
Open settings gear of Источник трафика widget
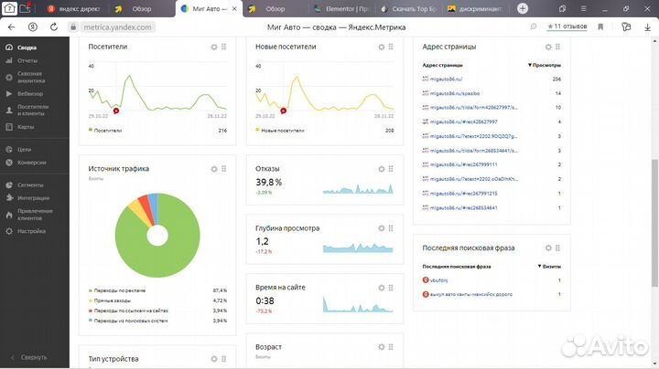point(214,169)
